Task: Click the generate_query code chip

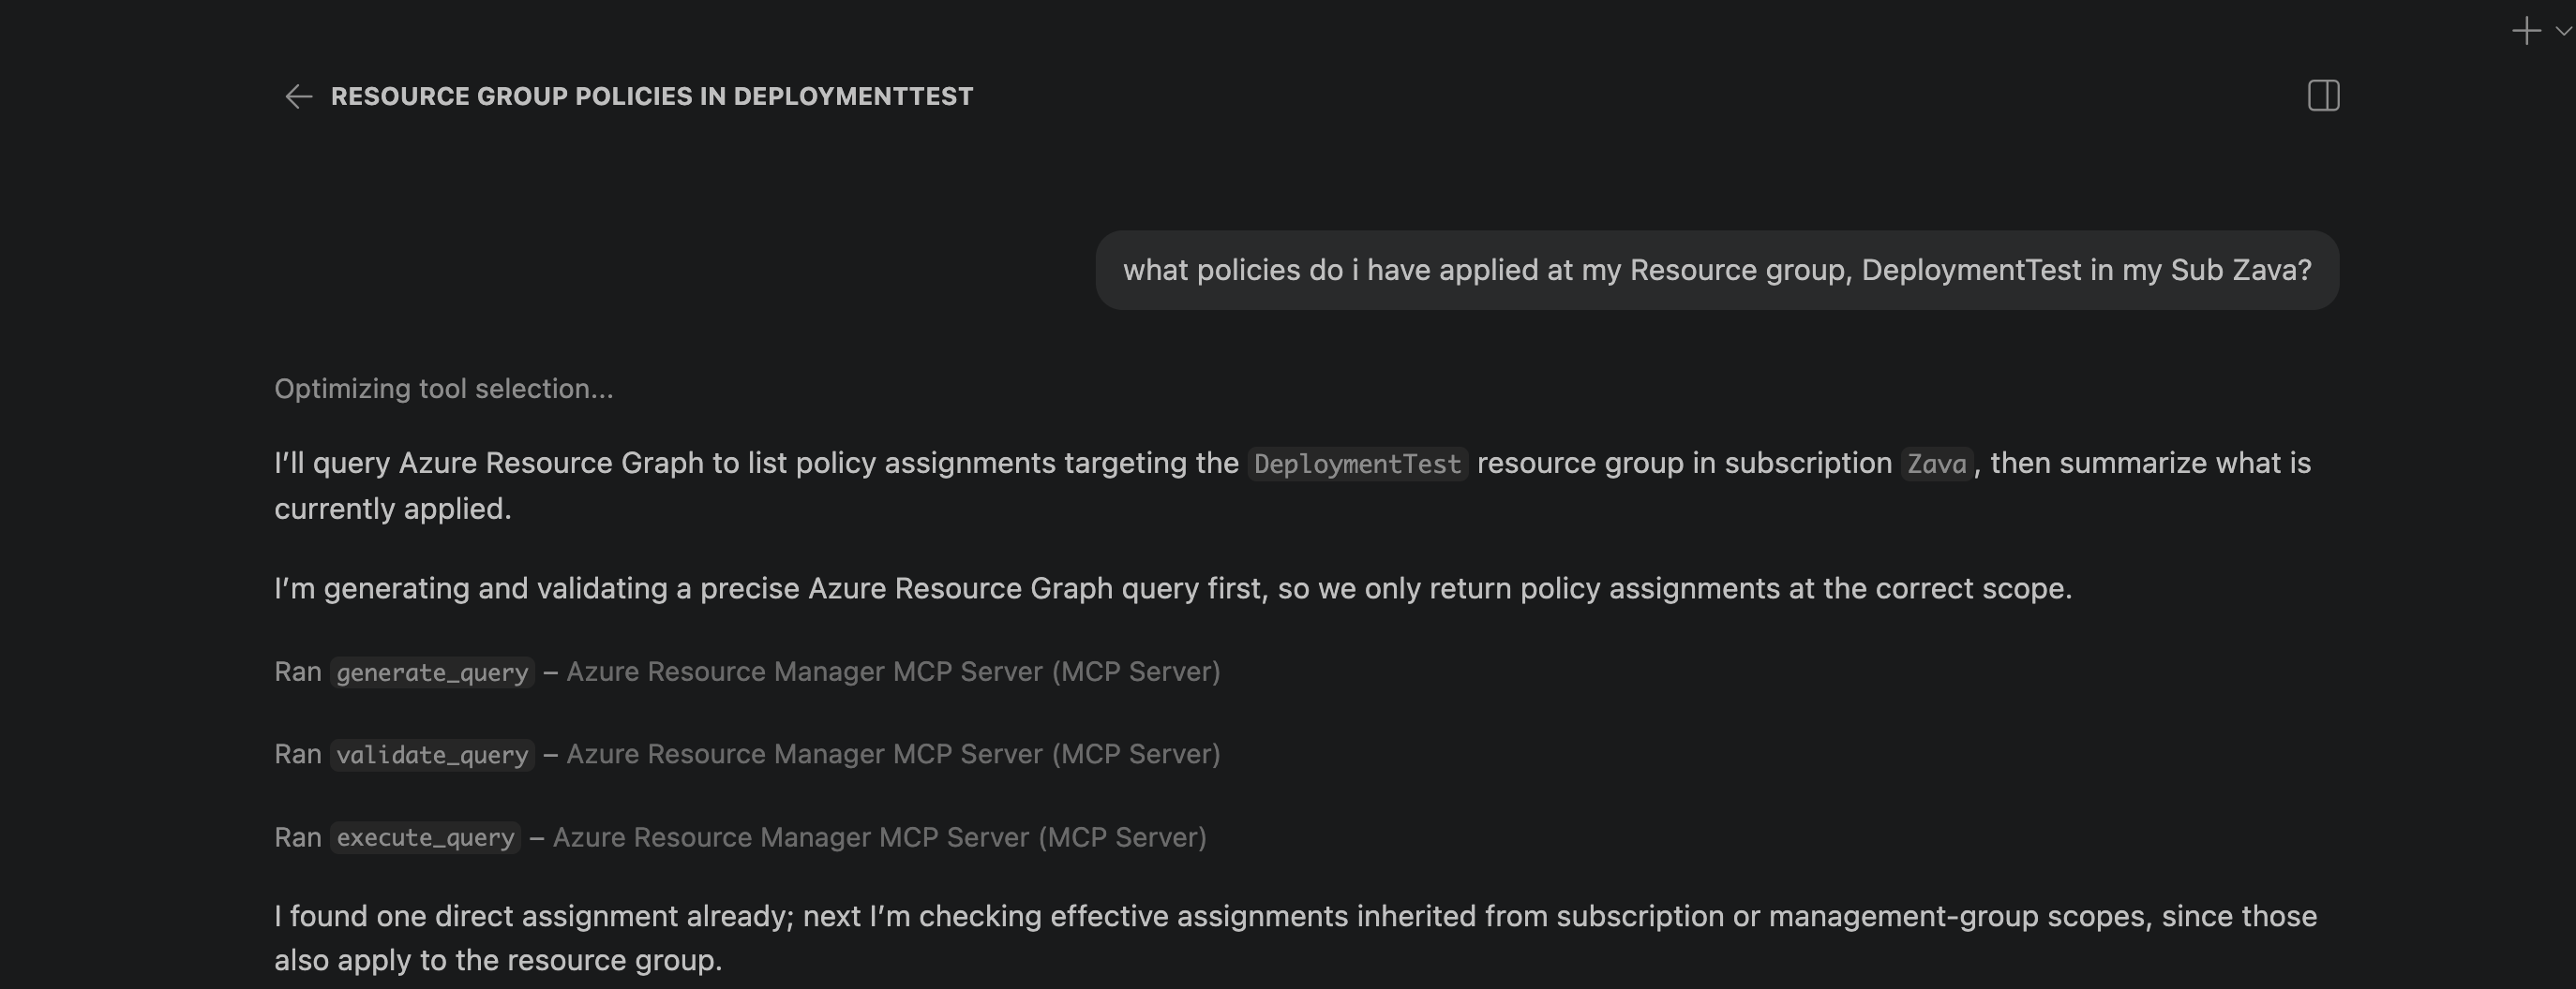Action: pos(432,672)
